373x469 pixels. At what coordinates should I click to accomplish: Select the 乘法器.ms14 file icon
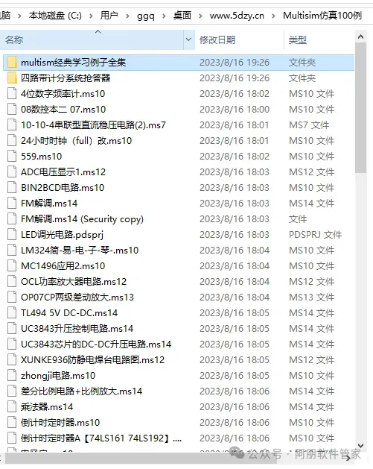click(12, 407)
